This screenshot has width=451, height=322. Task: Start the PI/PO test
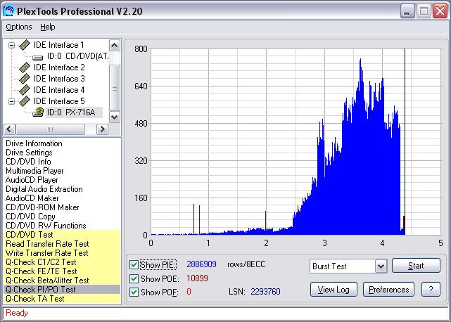coord(416,265)
